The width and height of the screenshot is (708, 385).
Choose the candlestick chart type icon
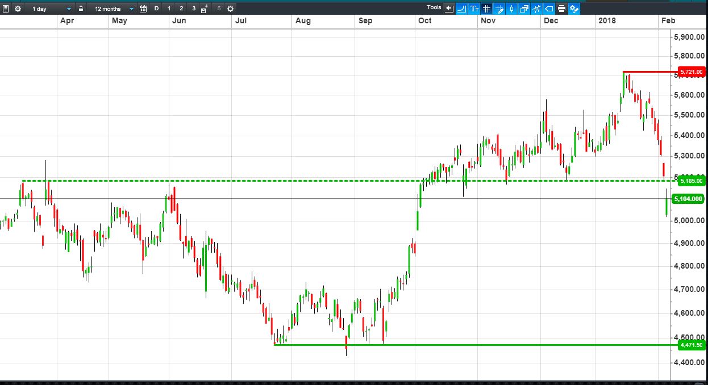pos(511,9)
